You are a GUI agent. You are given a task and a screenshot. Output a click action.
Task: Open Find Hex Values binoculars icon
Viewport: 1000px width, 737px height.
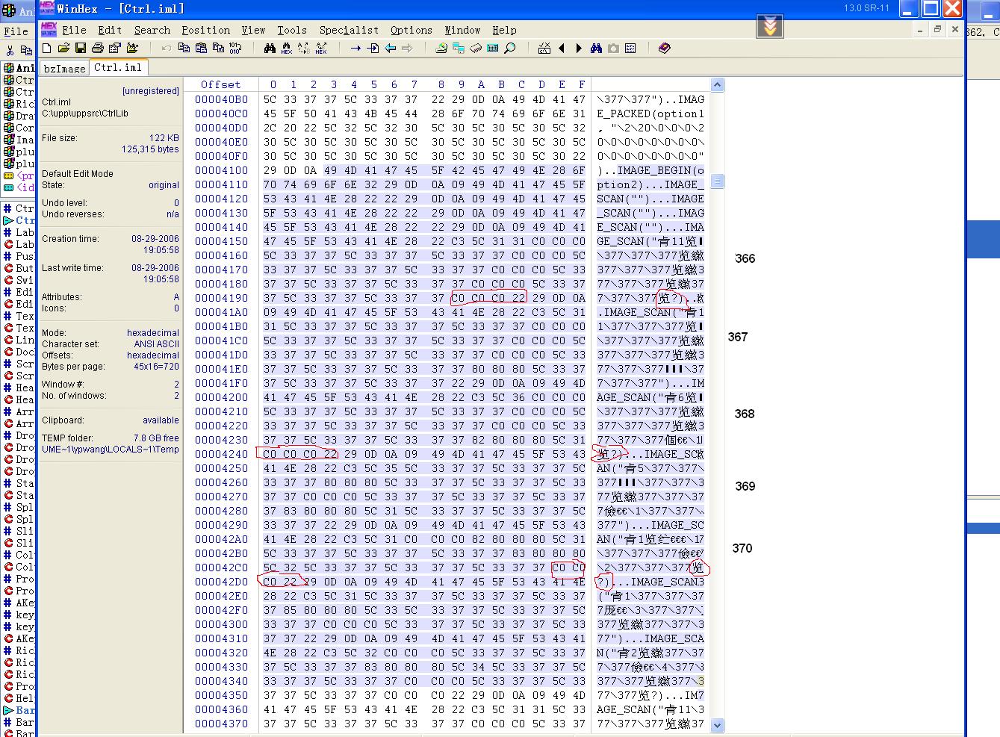click(x=287, y=49)
